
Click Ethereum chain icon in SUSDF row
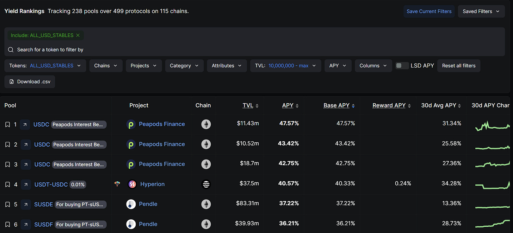pyautogui.click(x=206, y=224)
